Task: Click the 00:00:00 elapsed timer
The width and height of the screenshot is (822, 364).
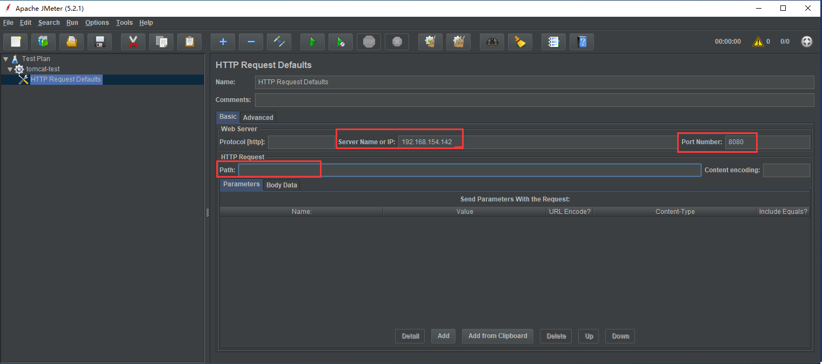Action: pyautogui.click(x=727, y=42)
